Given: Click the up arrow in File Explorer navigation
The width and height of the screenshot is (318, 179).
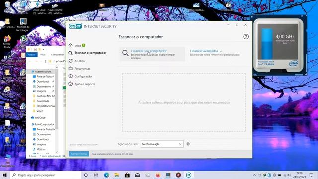Looking at the screenshot, I should (x=45, y=61).
